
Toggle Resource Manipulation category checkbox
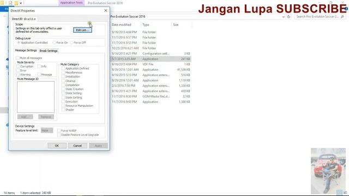pyautogui.click(x=63, y=106)
